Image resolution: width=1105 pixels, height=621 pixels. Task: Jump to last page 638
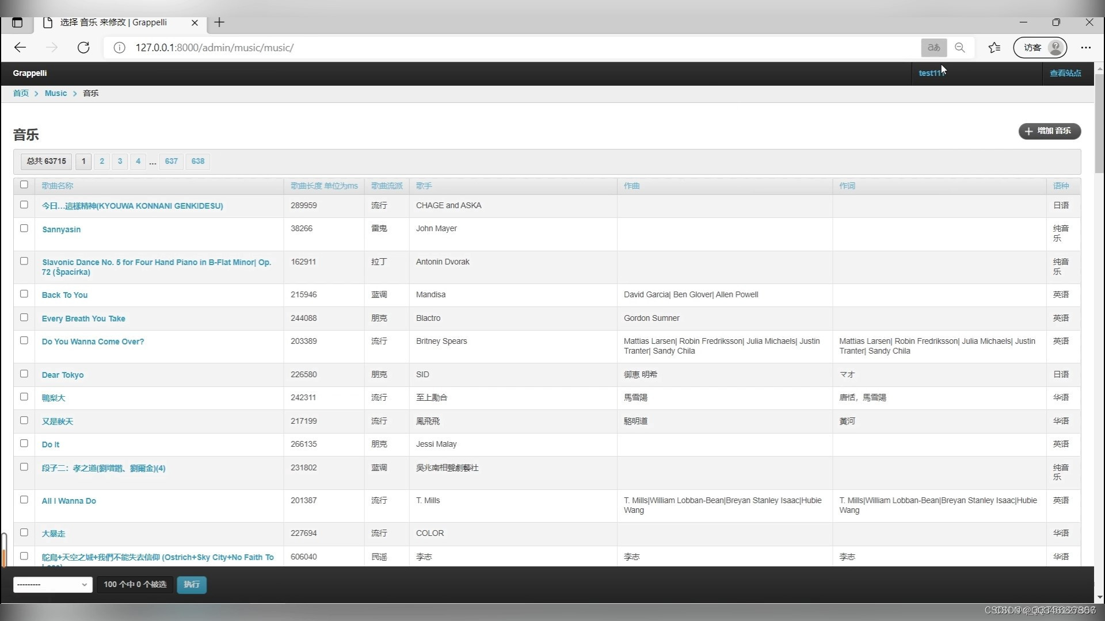tap(198, 161)
